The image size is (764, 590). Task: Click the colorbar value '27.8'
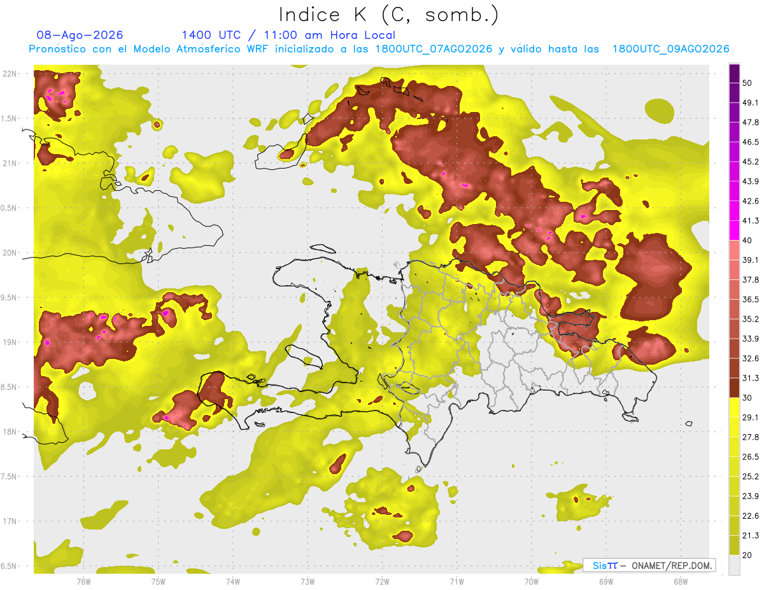pyautogui.click(x=751, y=437)
